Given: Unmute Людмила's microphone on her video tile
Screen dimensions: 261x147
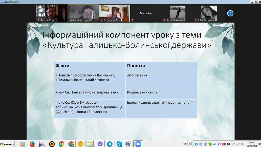Looking at the screenshot, I should (101, 20).
